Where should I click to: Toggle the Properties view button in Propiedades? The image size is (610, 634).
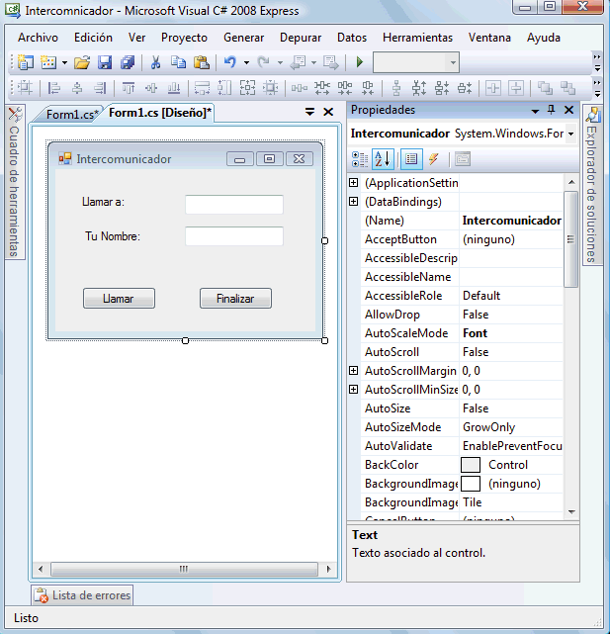coord(410,159)
